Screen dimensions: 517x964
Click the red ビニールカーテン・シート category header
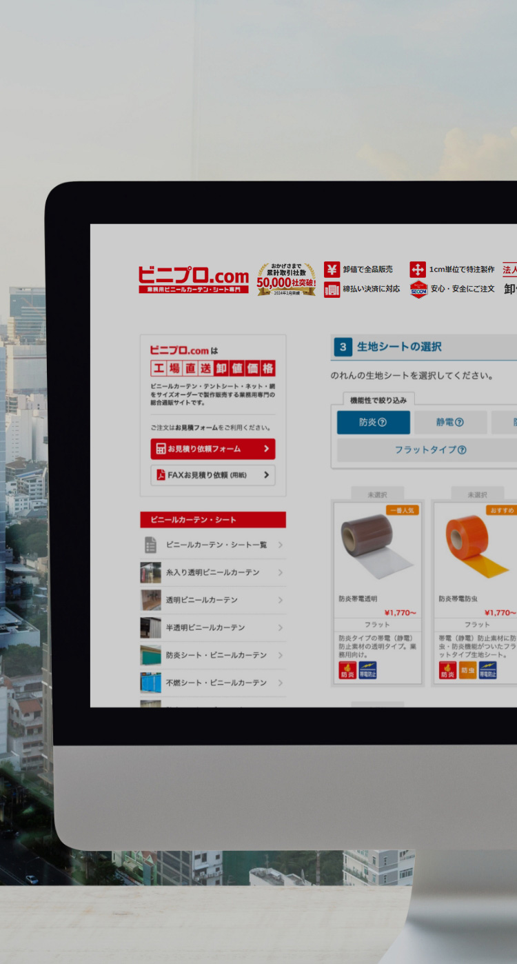coord(213,520)
